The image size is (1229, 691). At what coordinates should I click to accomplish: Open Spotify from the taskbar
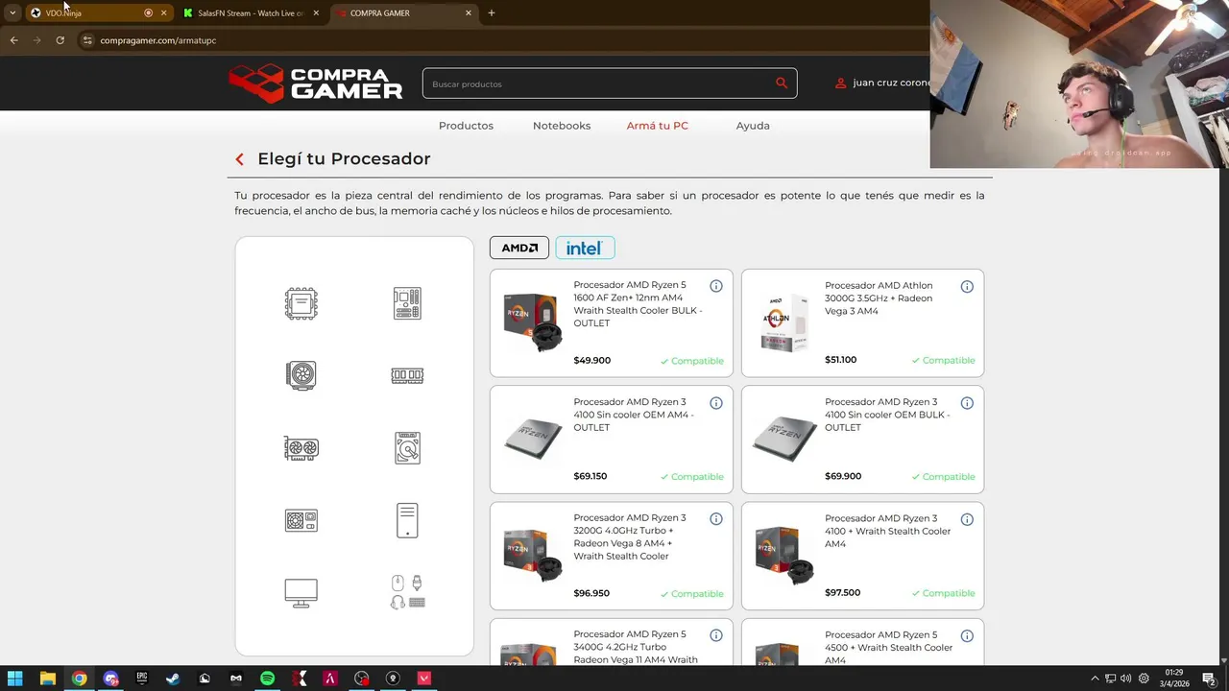click(267, 679)
